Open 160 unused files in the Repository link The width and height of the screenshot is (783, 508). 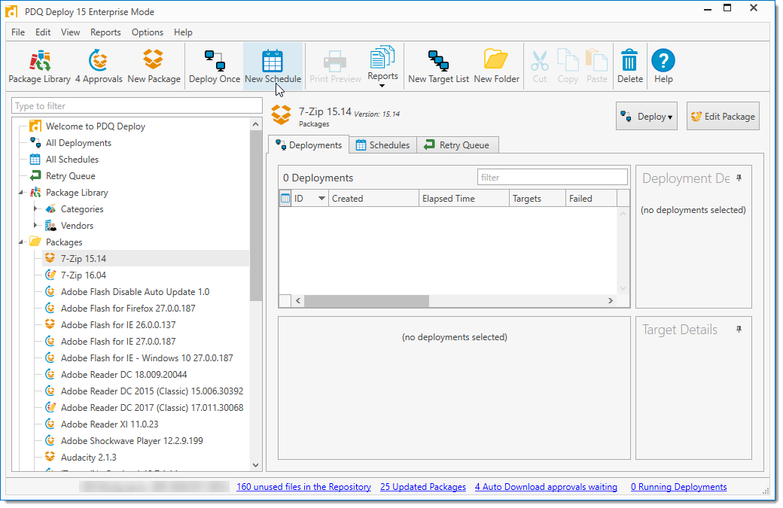(x=303, y=486)
